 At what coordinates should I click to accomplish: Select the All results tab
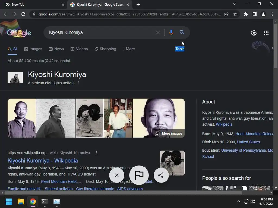(x=12, y=49)
